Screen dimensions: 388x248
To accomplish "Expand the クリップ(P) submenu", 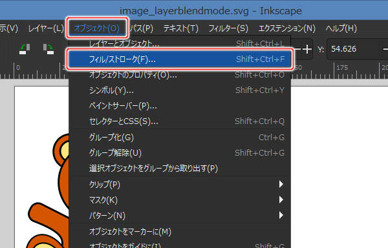I will click(x=180, y=184).
